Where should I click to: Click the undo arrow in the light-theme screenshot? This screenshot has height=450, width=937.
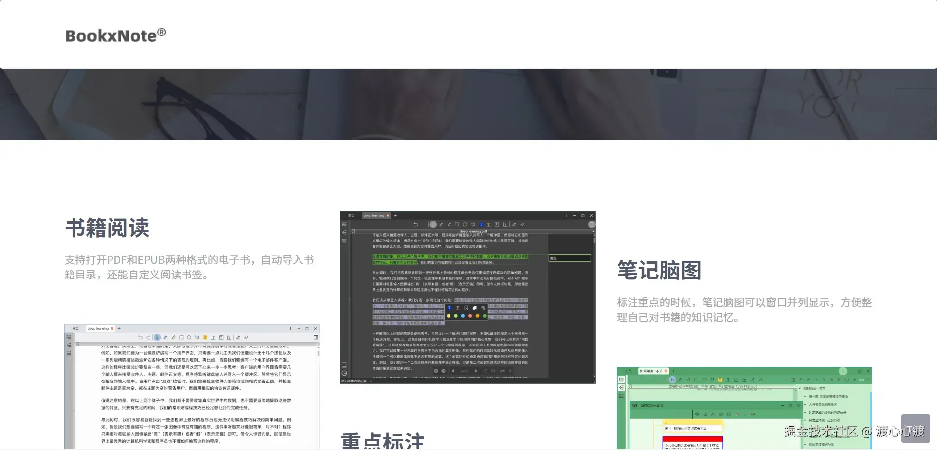pyautogui.click(x=140, y=338)
